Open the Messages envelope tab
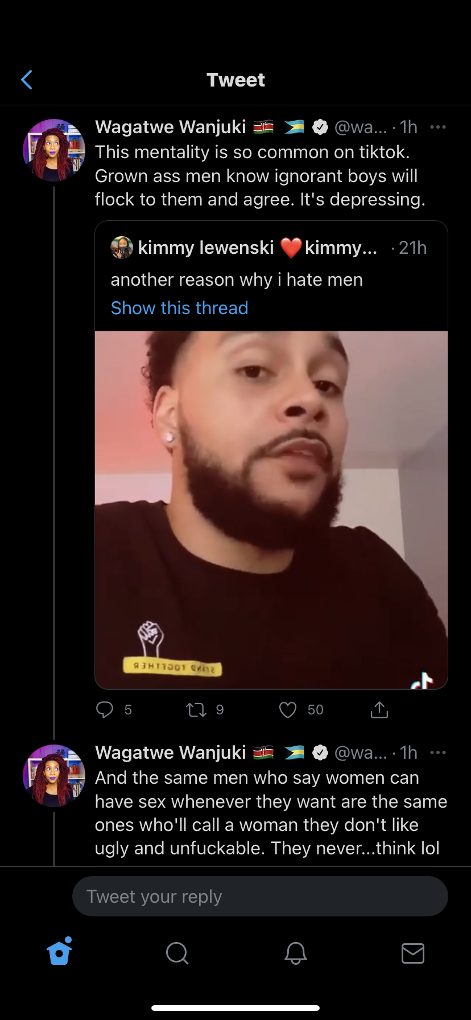Image resolution: width=471 pixels, height=1020 pixels. 412,952
